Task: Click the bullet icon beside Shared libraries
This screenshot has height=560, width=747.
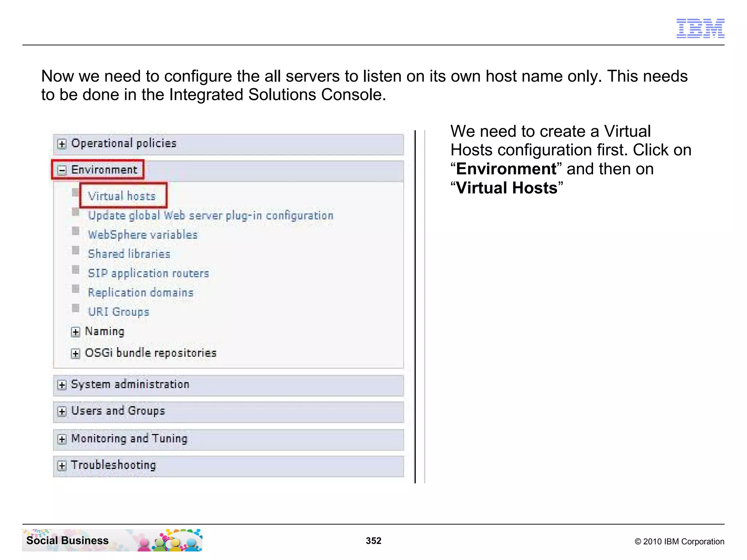Action: (76, 250)
